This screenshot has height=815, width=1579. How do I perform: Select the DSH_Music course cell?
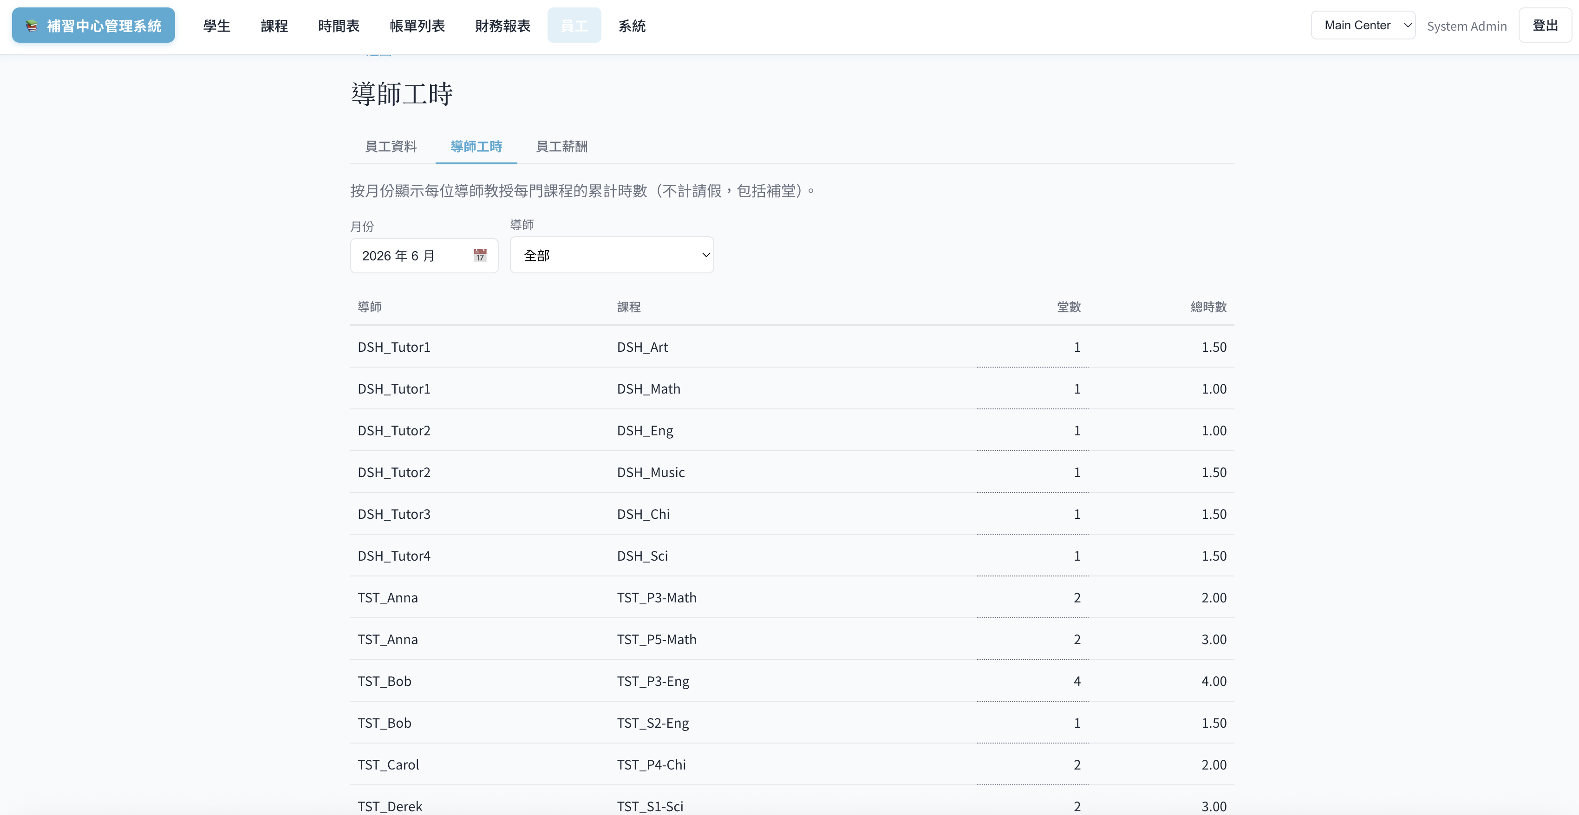click(650, 472)
